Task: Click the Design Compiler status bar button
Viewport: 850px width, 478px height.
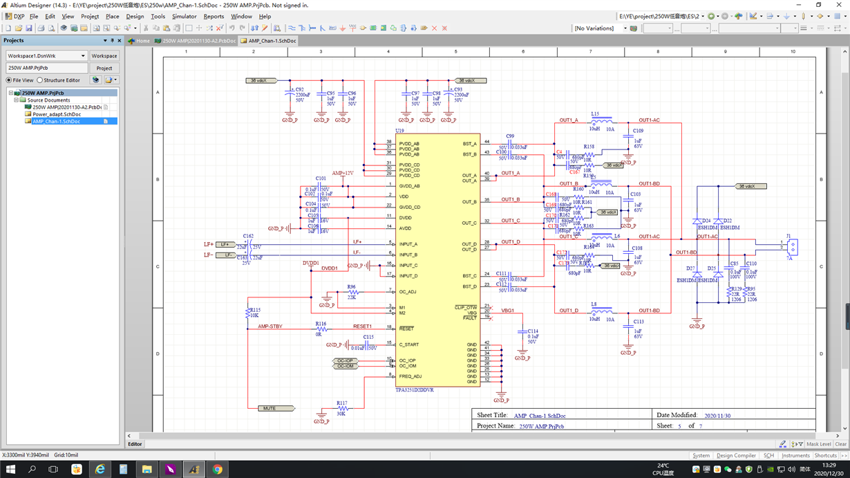Action: (736, 456)
